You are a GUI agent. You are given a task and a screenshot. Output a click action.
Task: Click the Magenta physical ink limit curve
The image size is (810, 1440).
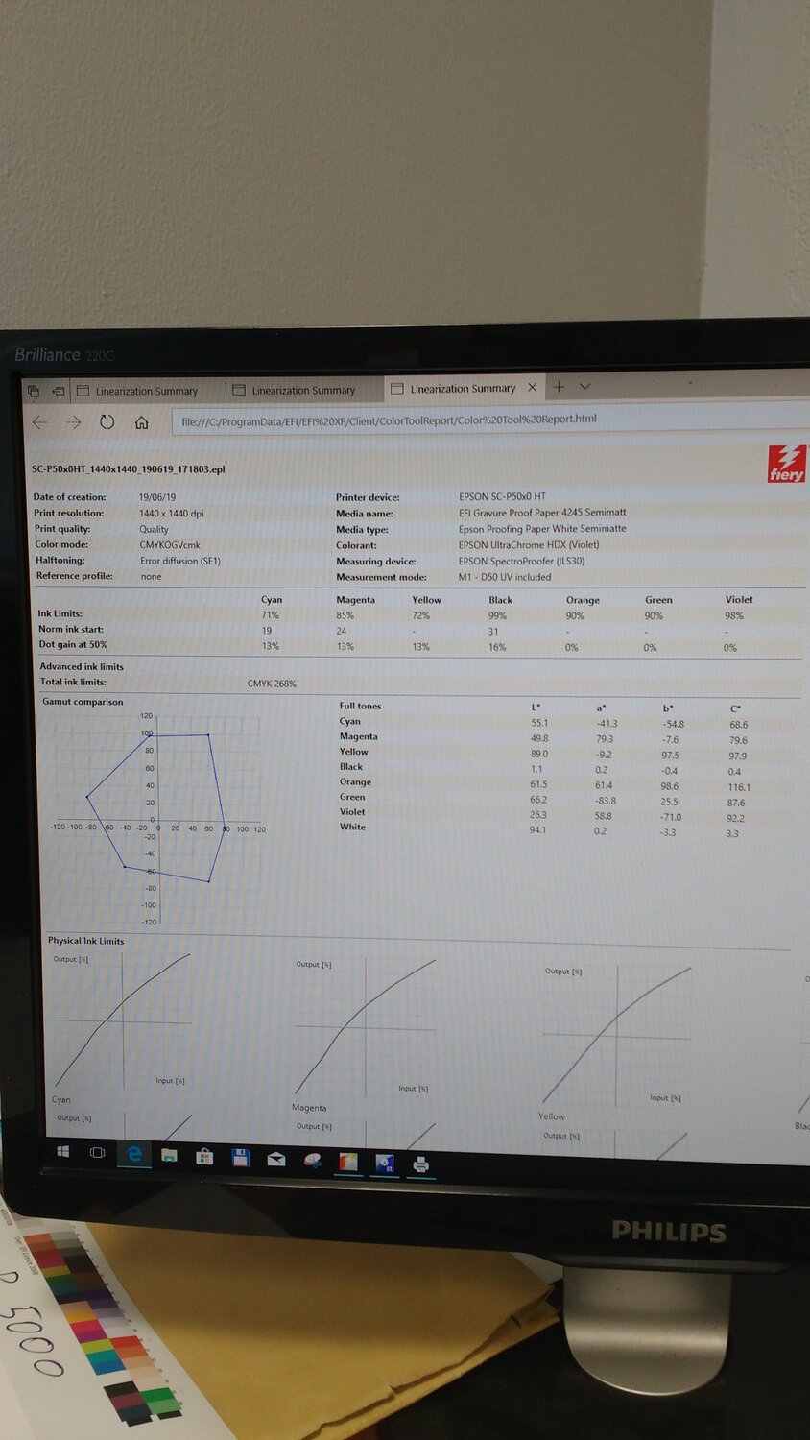point(365,1028)
